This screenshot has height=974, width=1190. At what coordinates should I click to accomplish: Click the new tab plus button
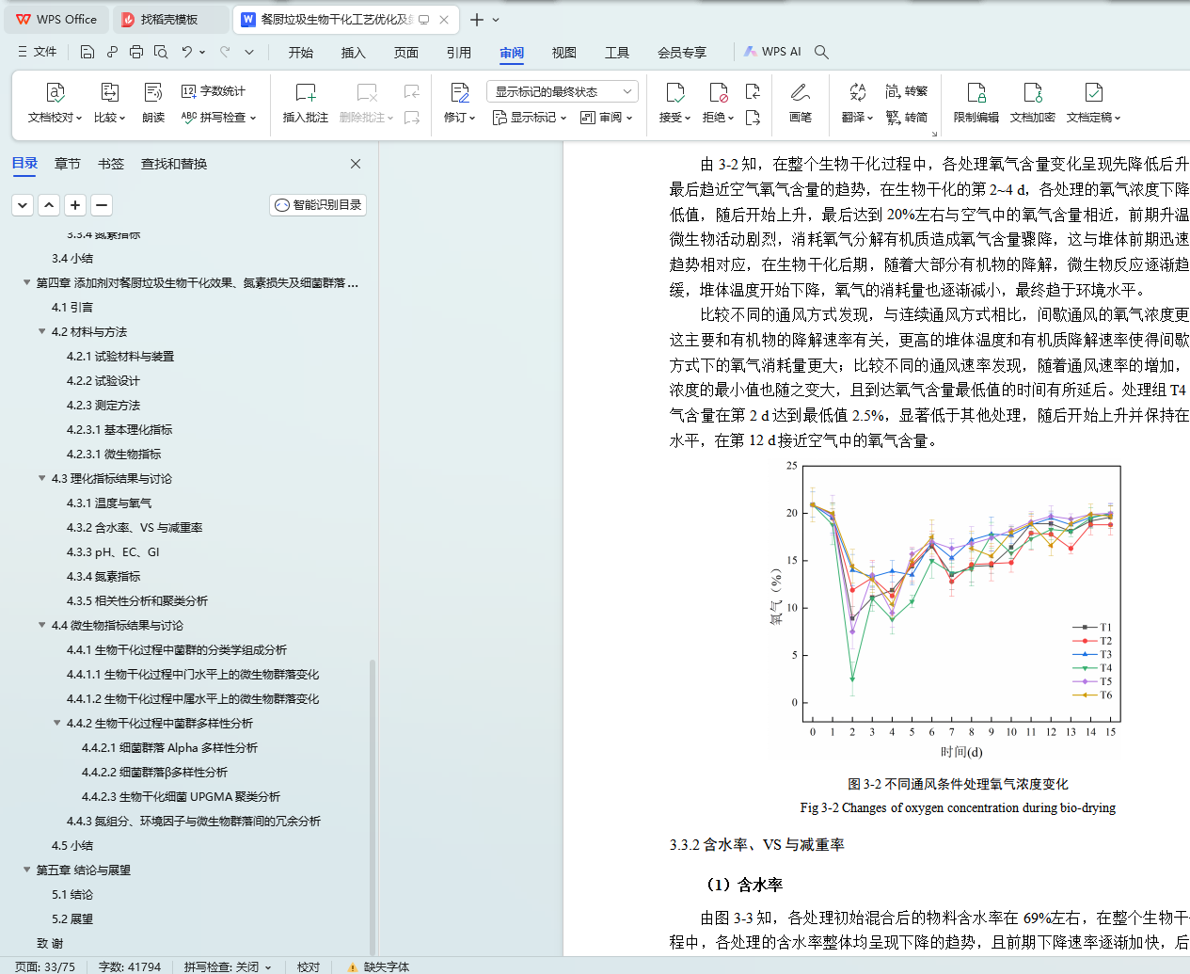[477, 20]
